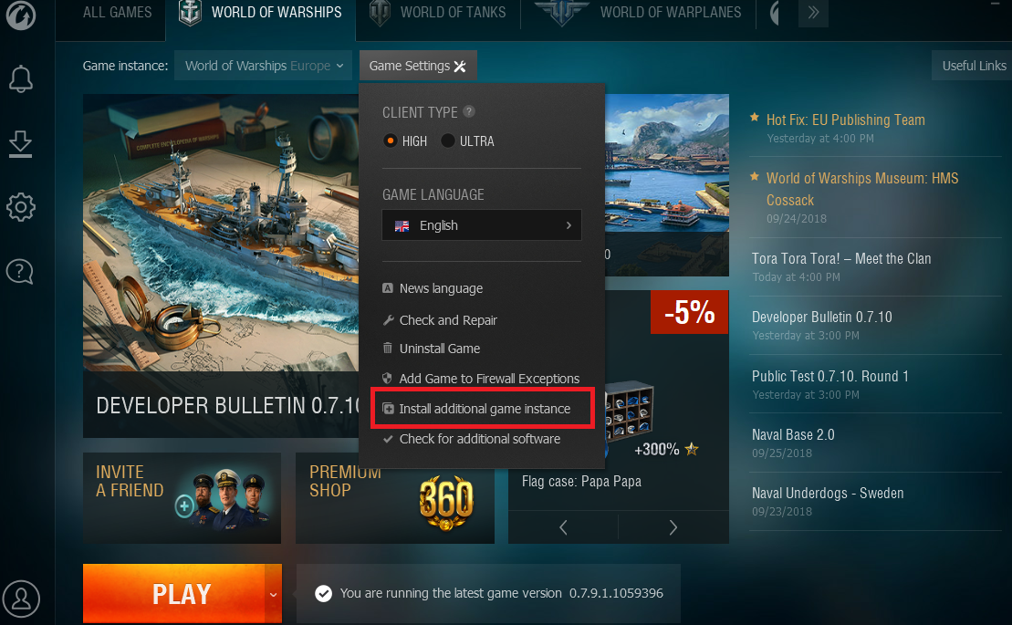The width and height of the screenshot is (1012, 625).
Task: Open the settings gear in sidebar
Action: (21, 207)
